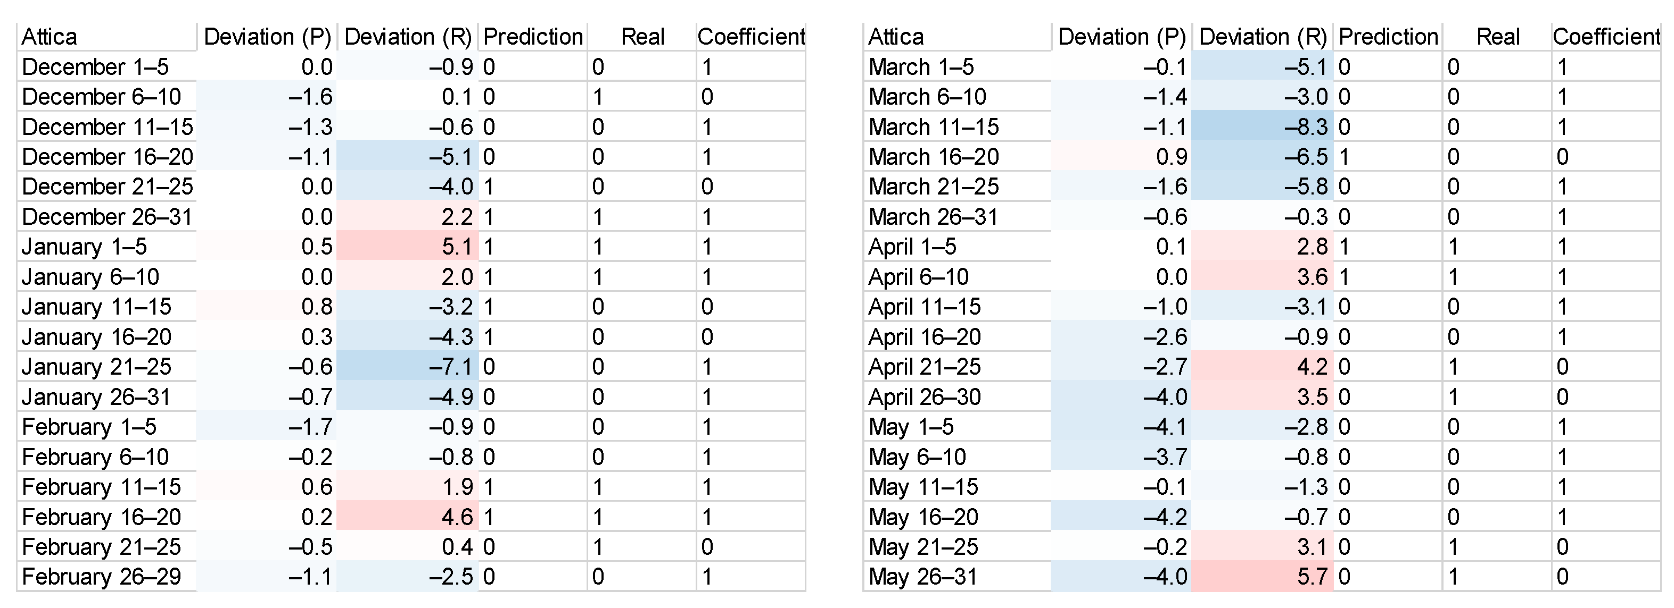1674x608 pixels.
Task: Click the –4.2 cell for May 16–20
Action: coord(1165,517)
